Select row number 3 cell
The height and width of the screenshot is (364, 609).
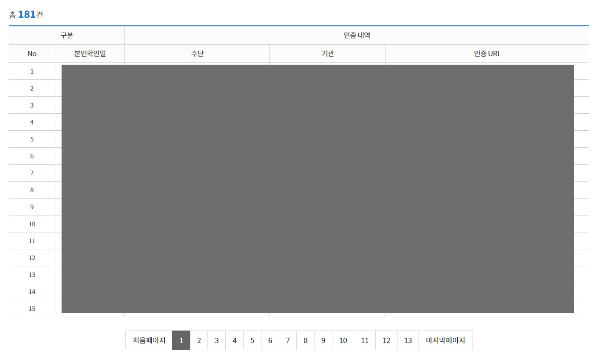(32, 105)
